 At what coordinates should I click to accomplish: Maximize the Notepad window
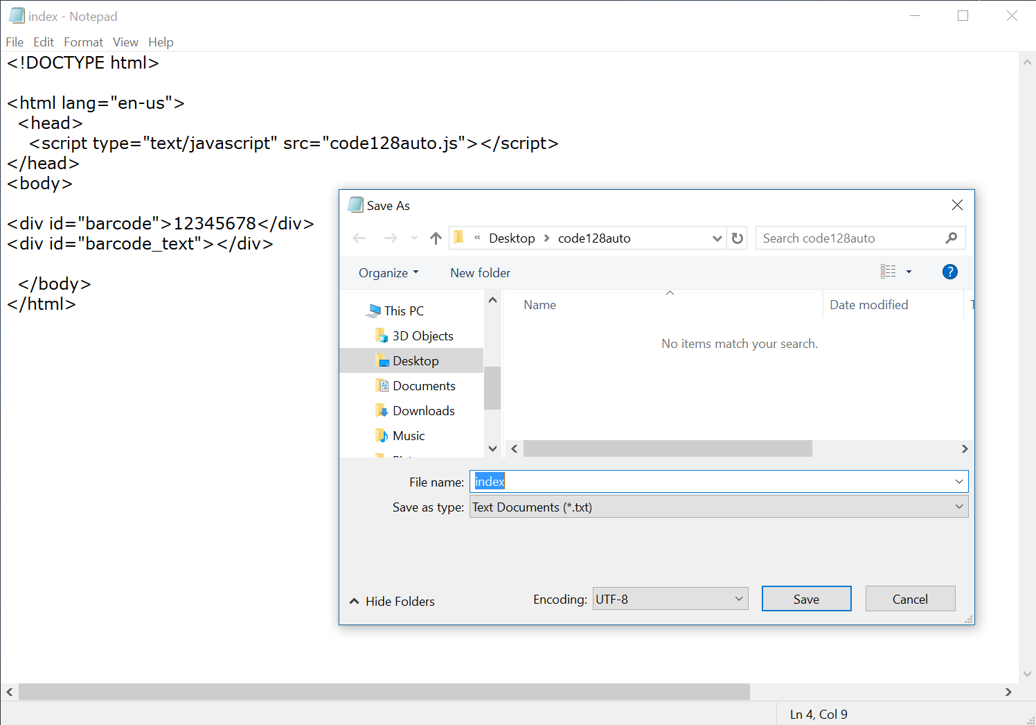pos(963,15)
